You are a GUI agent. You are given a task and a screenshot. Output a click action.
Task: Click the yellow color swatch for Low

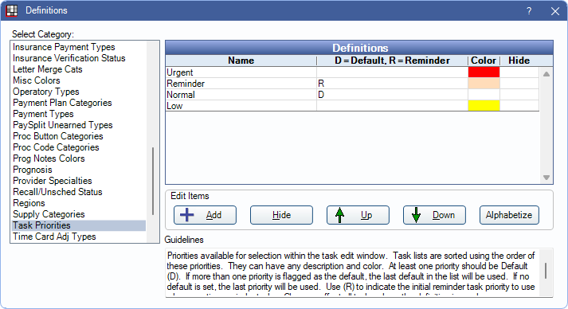[x=484, y=106]
